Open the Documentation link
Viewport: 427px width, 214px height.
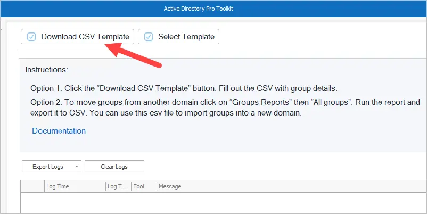(59, 131)
